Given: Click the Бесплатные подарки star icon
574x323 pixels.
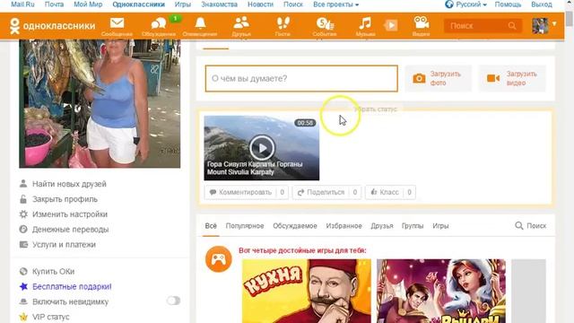Looking at the screenshot, I should click(23, 286).
